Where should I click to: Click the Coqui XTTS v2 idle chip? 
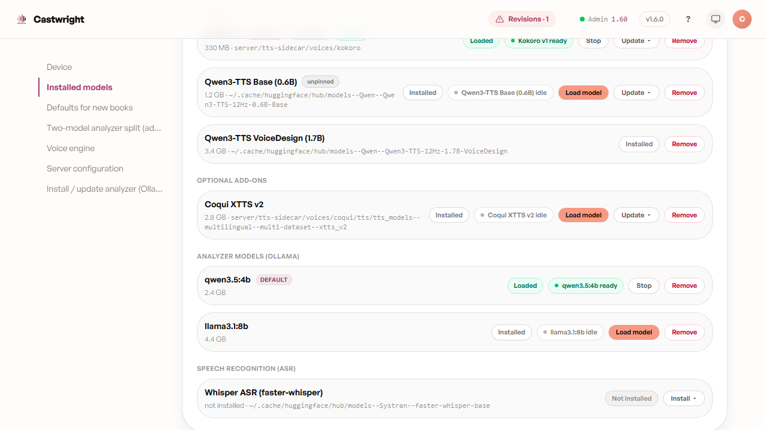(x=513, y=215)
